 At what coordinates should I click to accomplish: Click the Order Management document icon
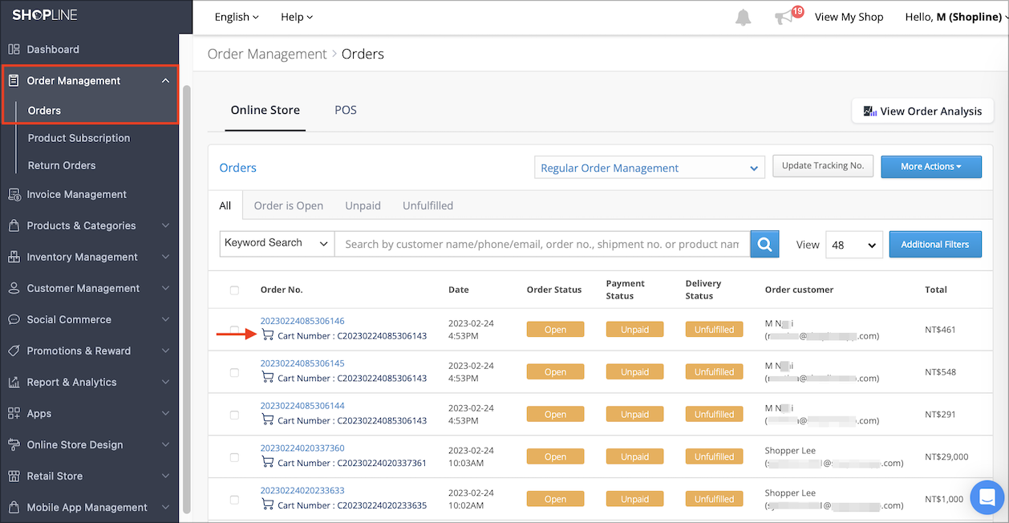14,80
